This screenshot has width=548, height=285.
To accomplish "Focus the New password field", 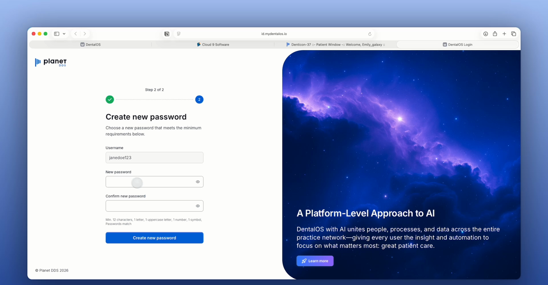I will click(155, 182).
